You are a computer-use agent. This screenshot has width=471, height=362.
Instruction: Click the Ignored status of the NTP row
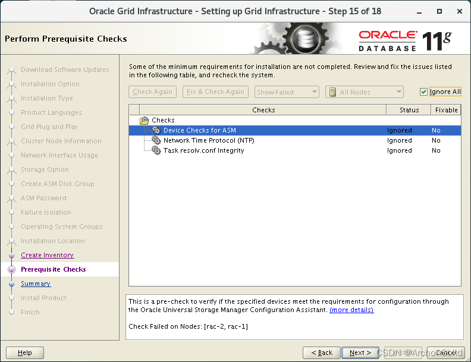pos(399,140)
